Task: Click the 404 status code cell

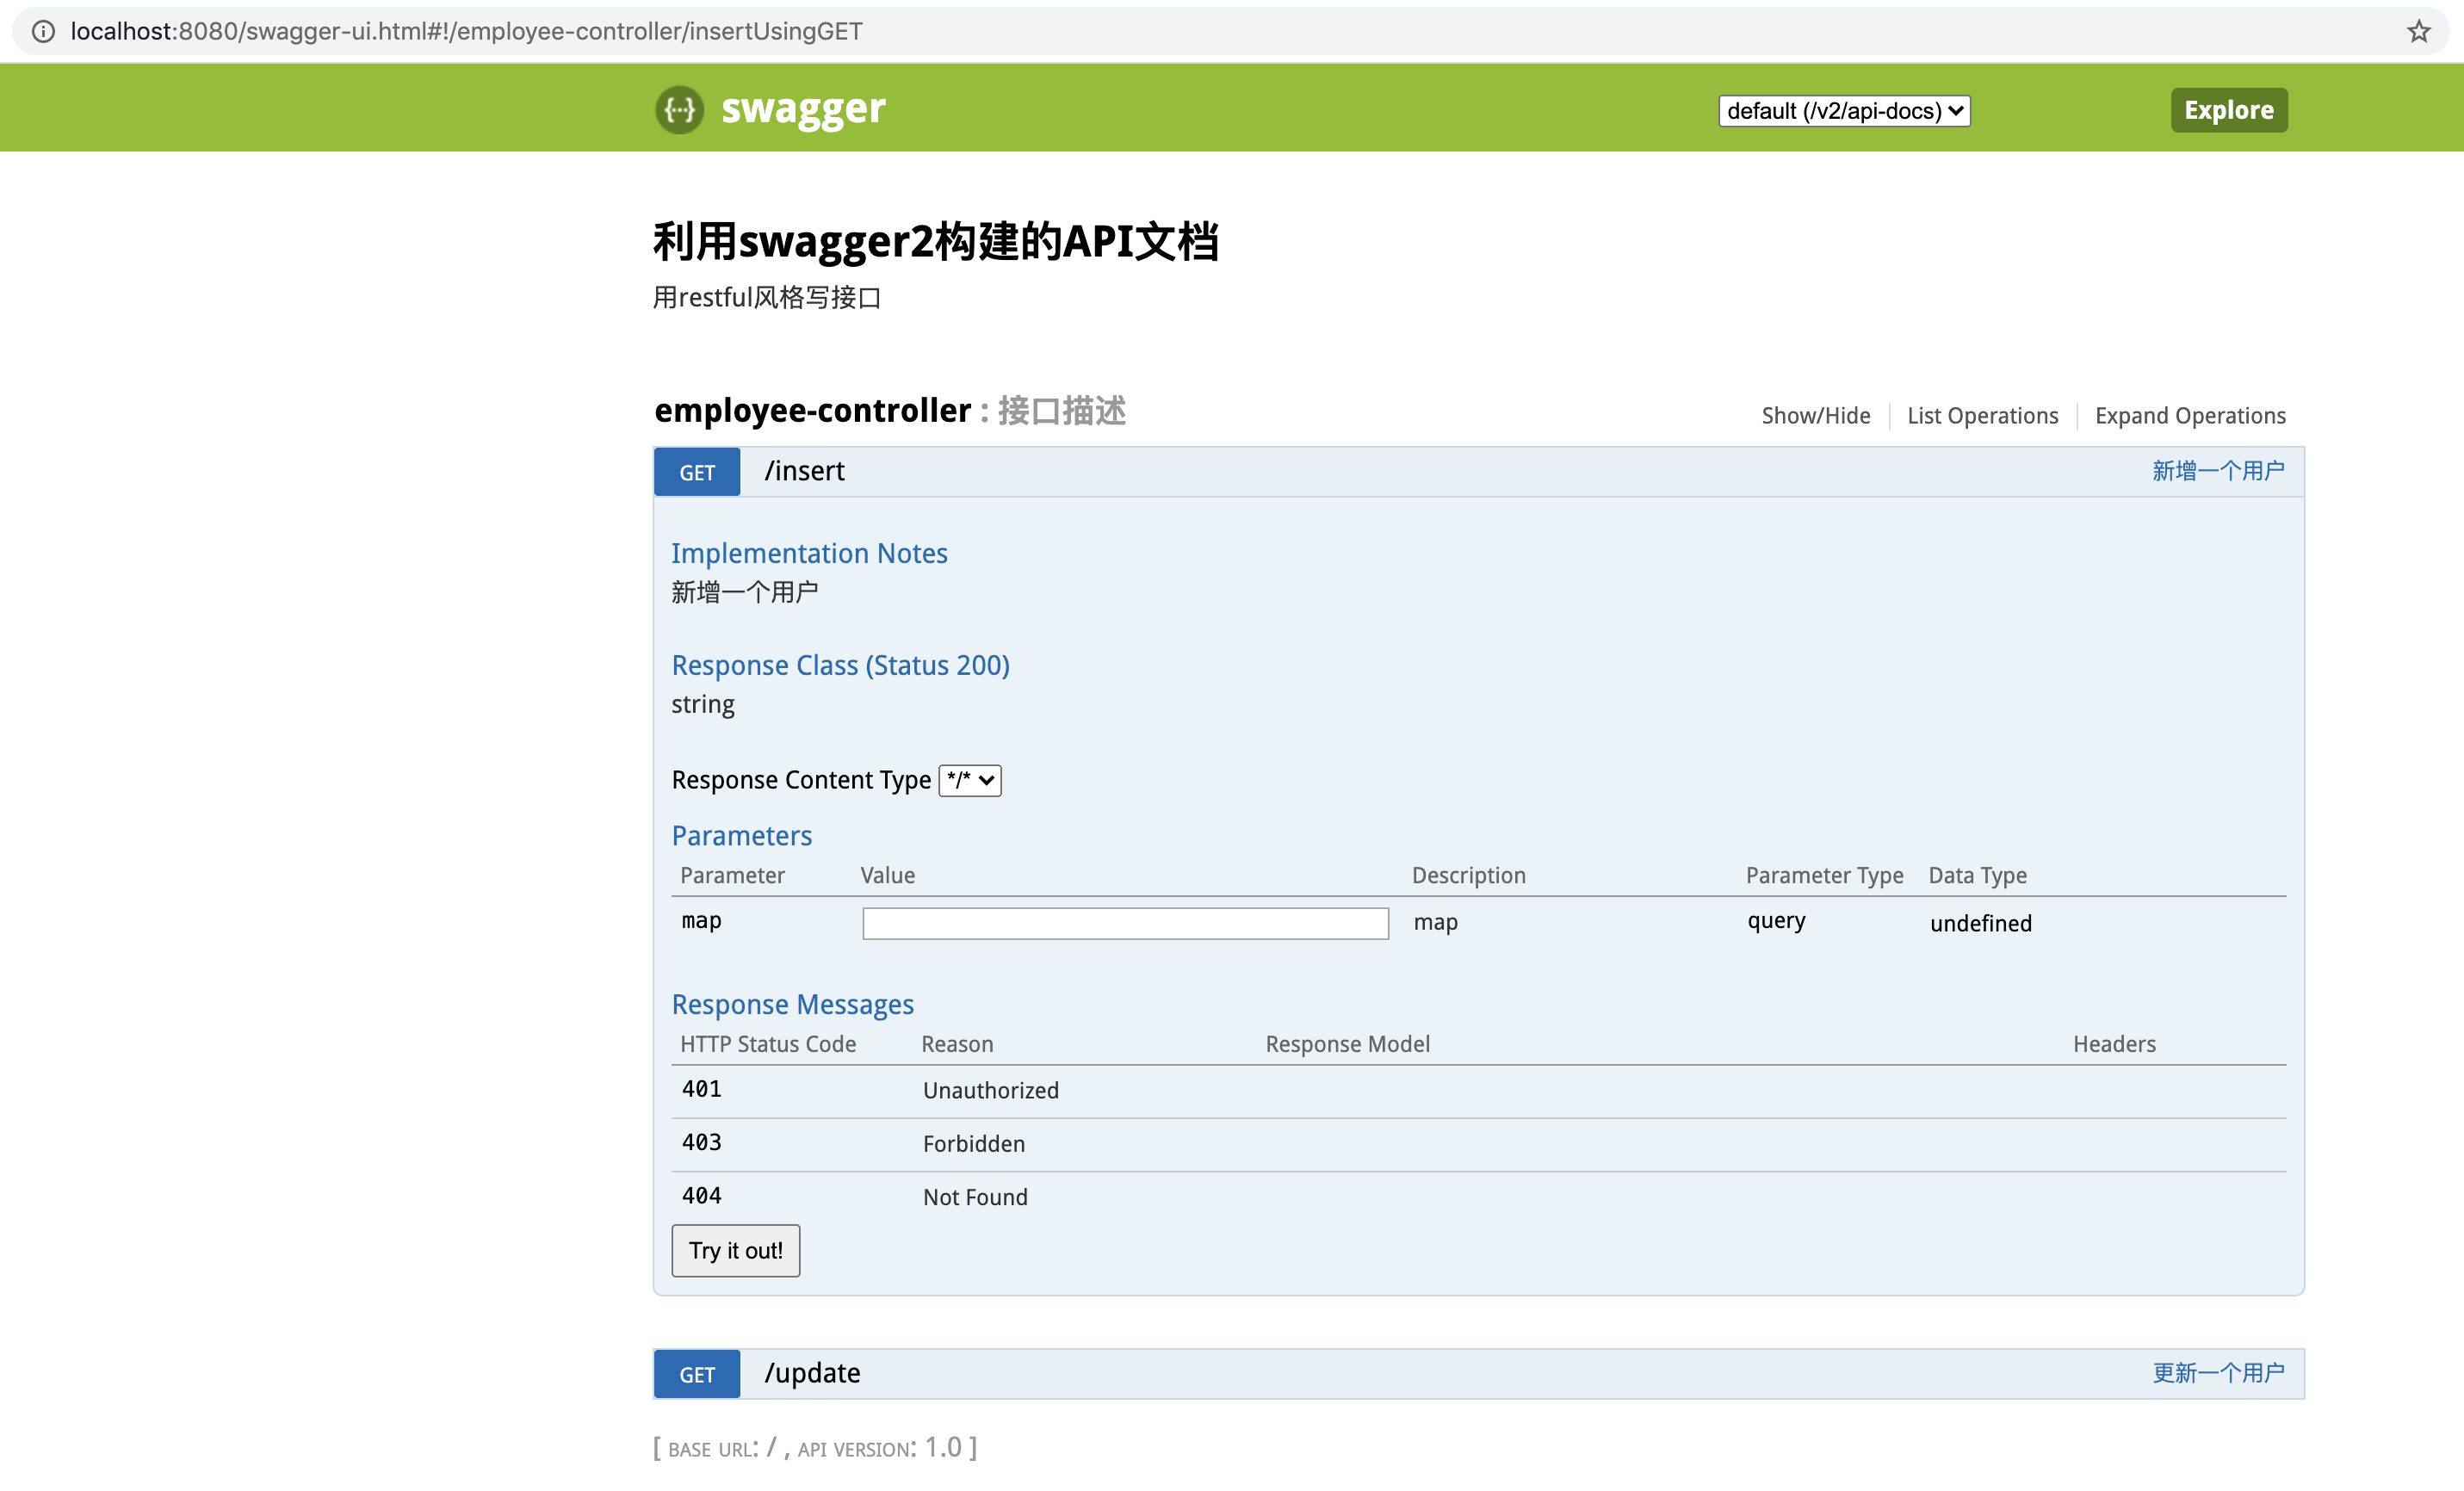Action: click(701, 1195)
